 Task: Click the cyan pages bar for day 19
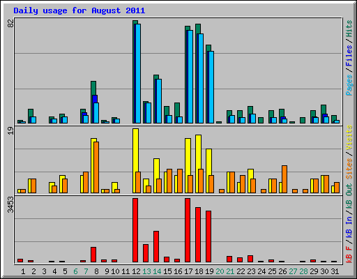(211, 87)
